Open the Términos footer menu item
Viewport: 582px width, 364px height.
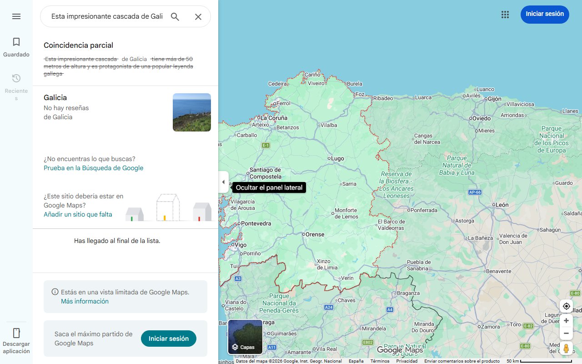point(379,360)
